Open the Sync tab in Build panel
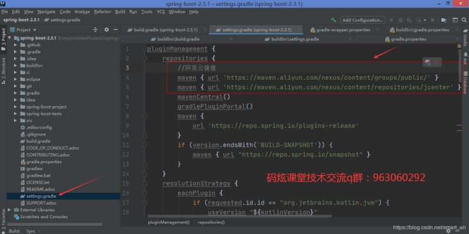Image resolution: width=469 pixels, height=234 pixels. [x=31, y=231]
